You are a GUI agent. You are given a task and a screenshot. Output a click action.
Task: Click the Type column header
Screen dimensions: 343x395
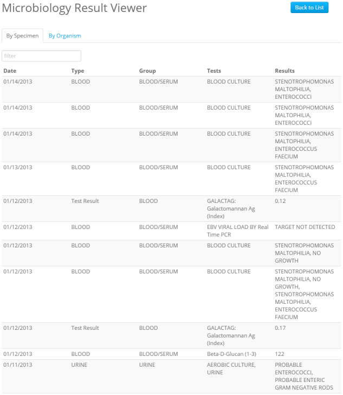[x=77, y=71]
